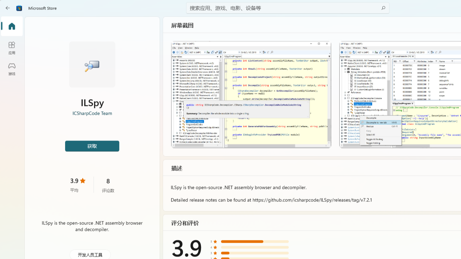Click the open-source .NET assembly description sentence
Viewport: 461px width, 259px height.
click(239, 187)
